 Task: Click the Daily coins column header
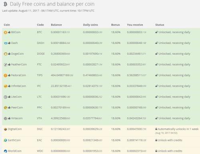coord(90,25)
